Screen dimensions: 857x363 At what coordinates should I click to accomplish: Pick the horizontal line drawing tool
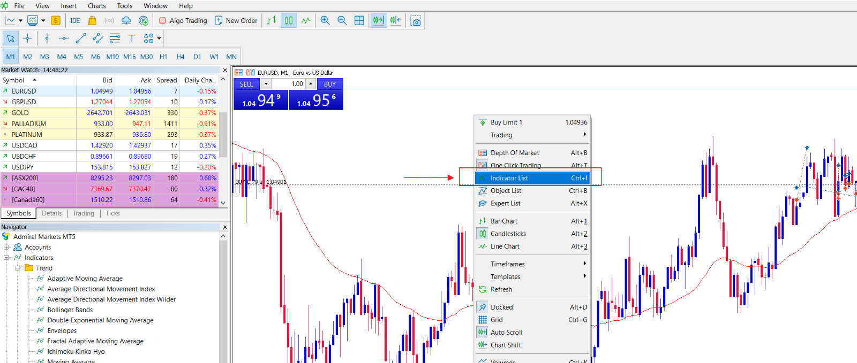tap(64, 38)
